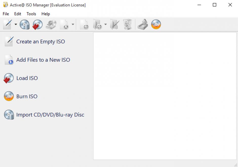Click the resize grip in the bottom corner

click(236, 165)
